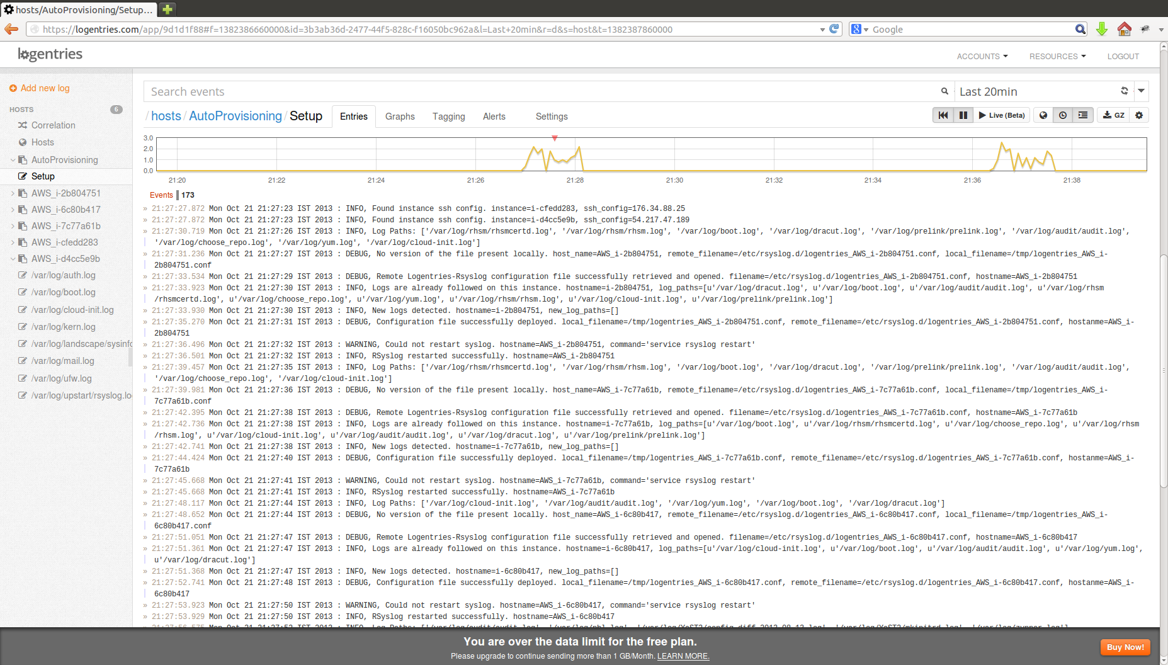Open the Alerts tab
The width and height of the screenshot is (1168, 665).
494,117
